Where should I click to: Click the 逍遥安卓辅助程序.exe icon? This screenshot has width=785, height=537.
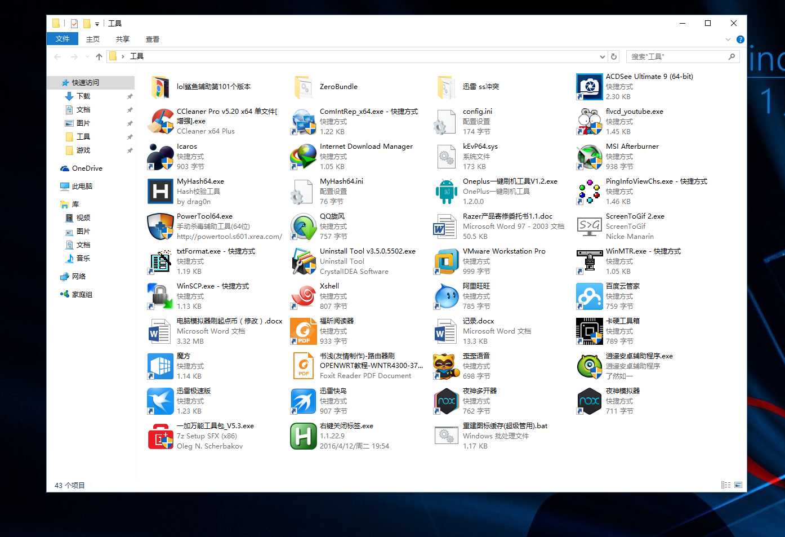click(590, 366)
